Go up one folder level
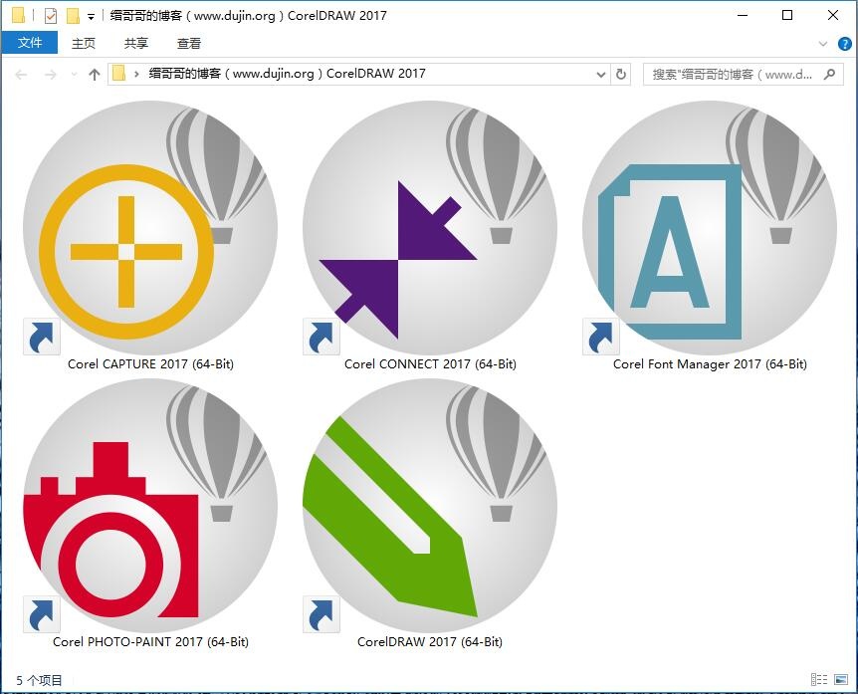Image resolution: width=858 pixels, height=694 pixels. (95, 75)
